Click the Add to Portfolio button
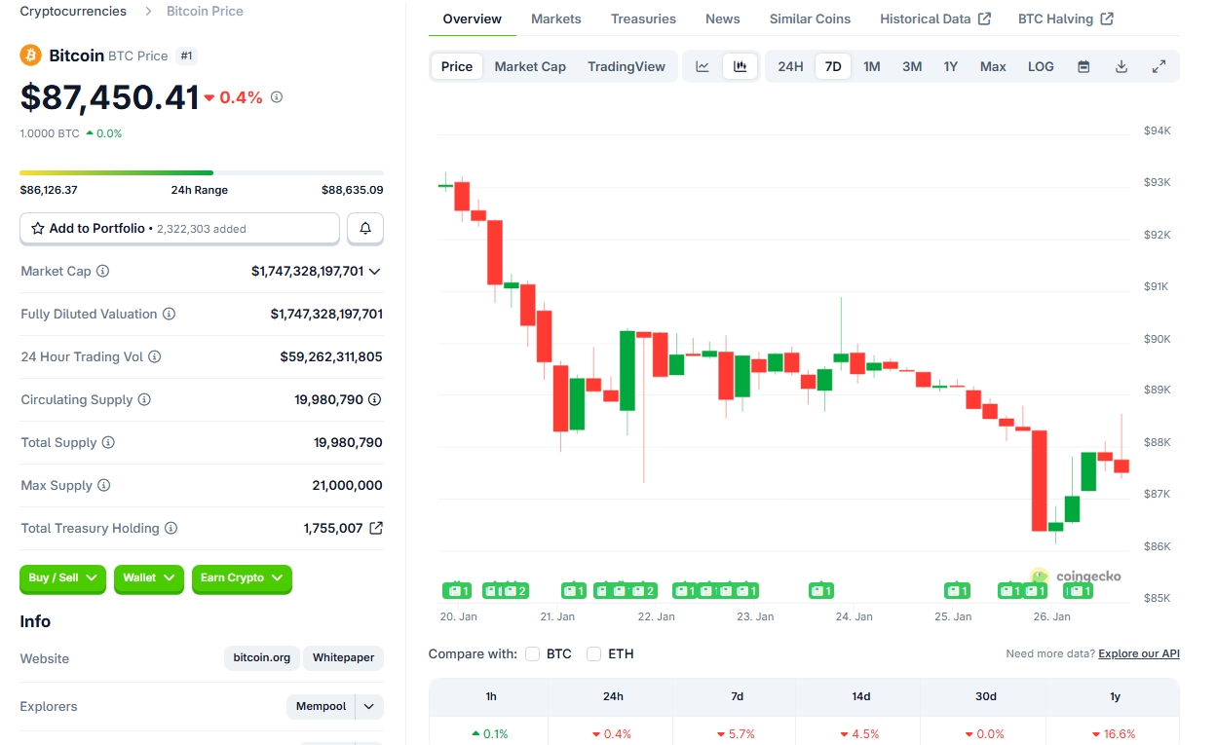 (180, 228)
